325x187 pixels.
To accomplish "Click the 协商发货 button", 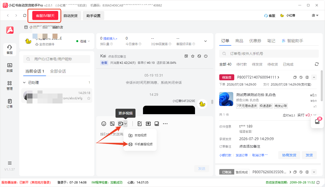I will [289, 155].
